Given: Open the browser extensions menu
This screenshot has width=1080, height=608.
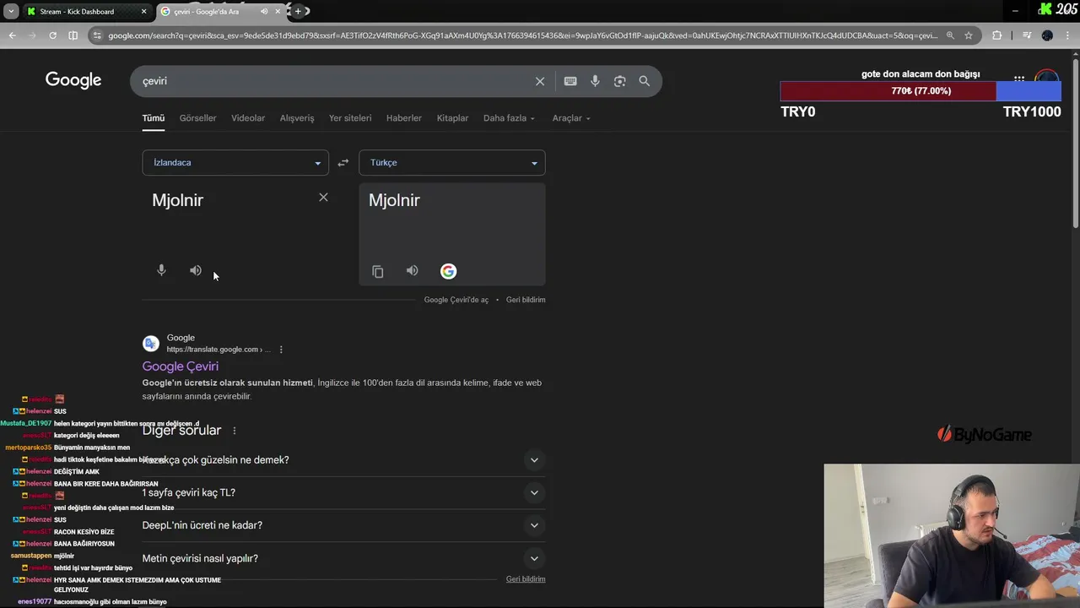Looking at the screenshot, I should pos(996,35).
